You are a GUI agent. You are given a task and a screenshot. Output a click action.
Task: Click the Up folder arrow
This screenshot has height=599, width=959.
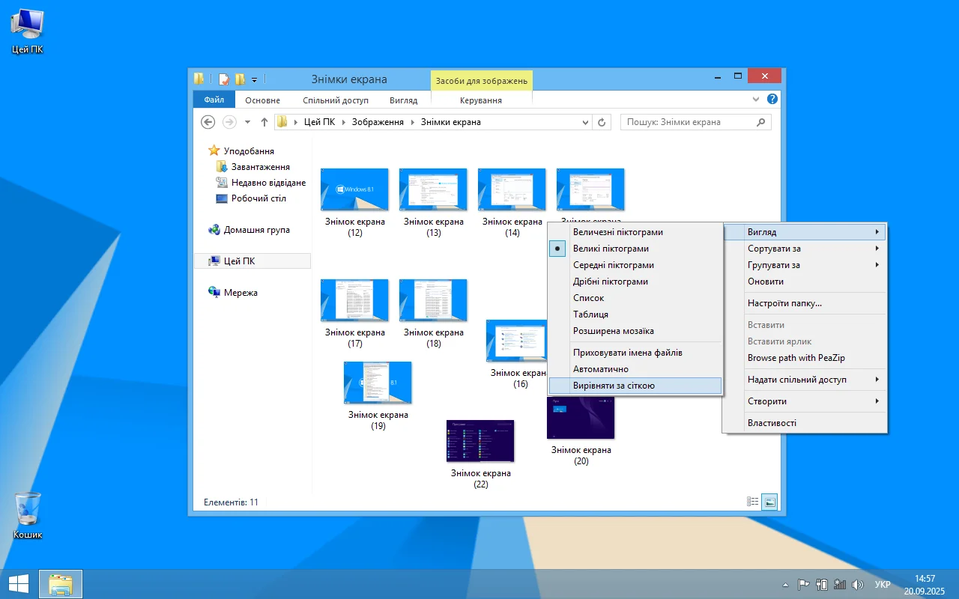264,122
